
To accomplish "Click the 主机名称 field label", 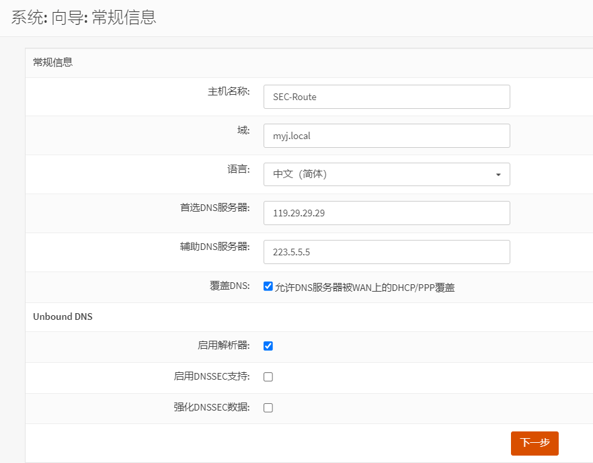I will pos(229,91).
